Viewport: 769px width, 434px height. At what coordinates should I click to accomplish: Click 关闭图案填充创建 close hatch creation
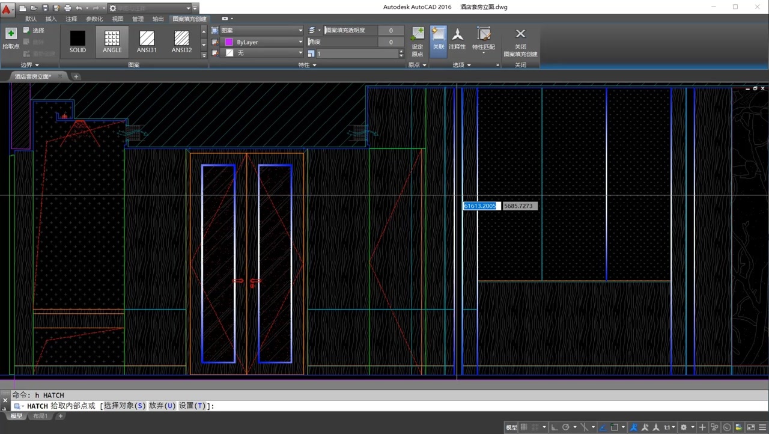click(520, 42)
